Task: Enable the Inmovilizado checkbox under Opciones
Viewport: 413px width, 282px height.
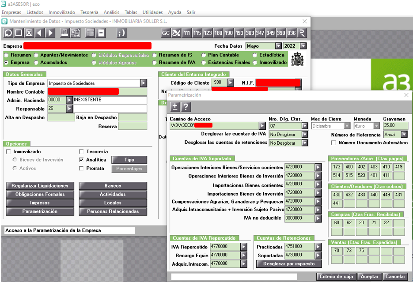Action: [8, 152]
